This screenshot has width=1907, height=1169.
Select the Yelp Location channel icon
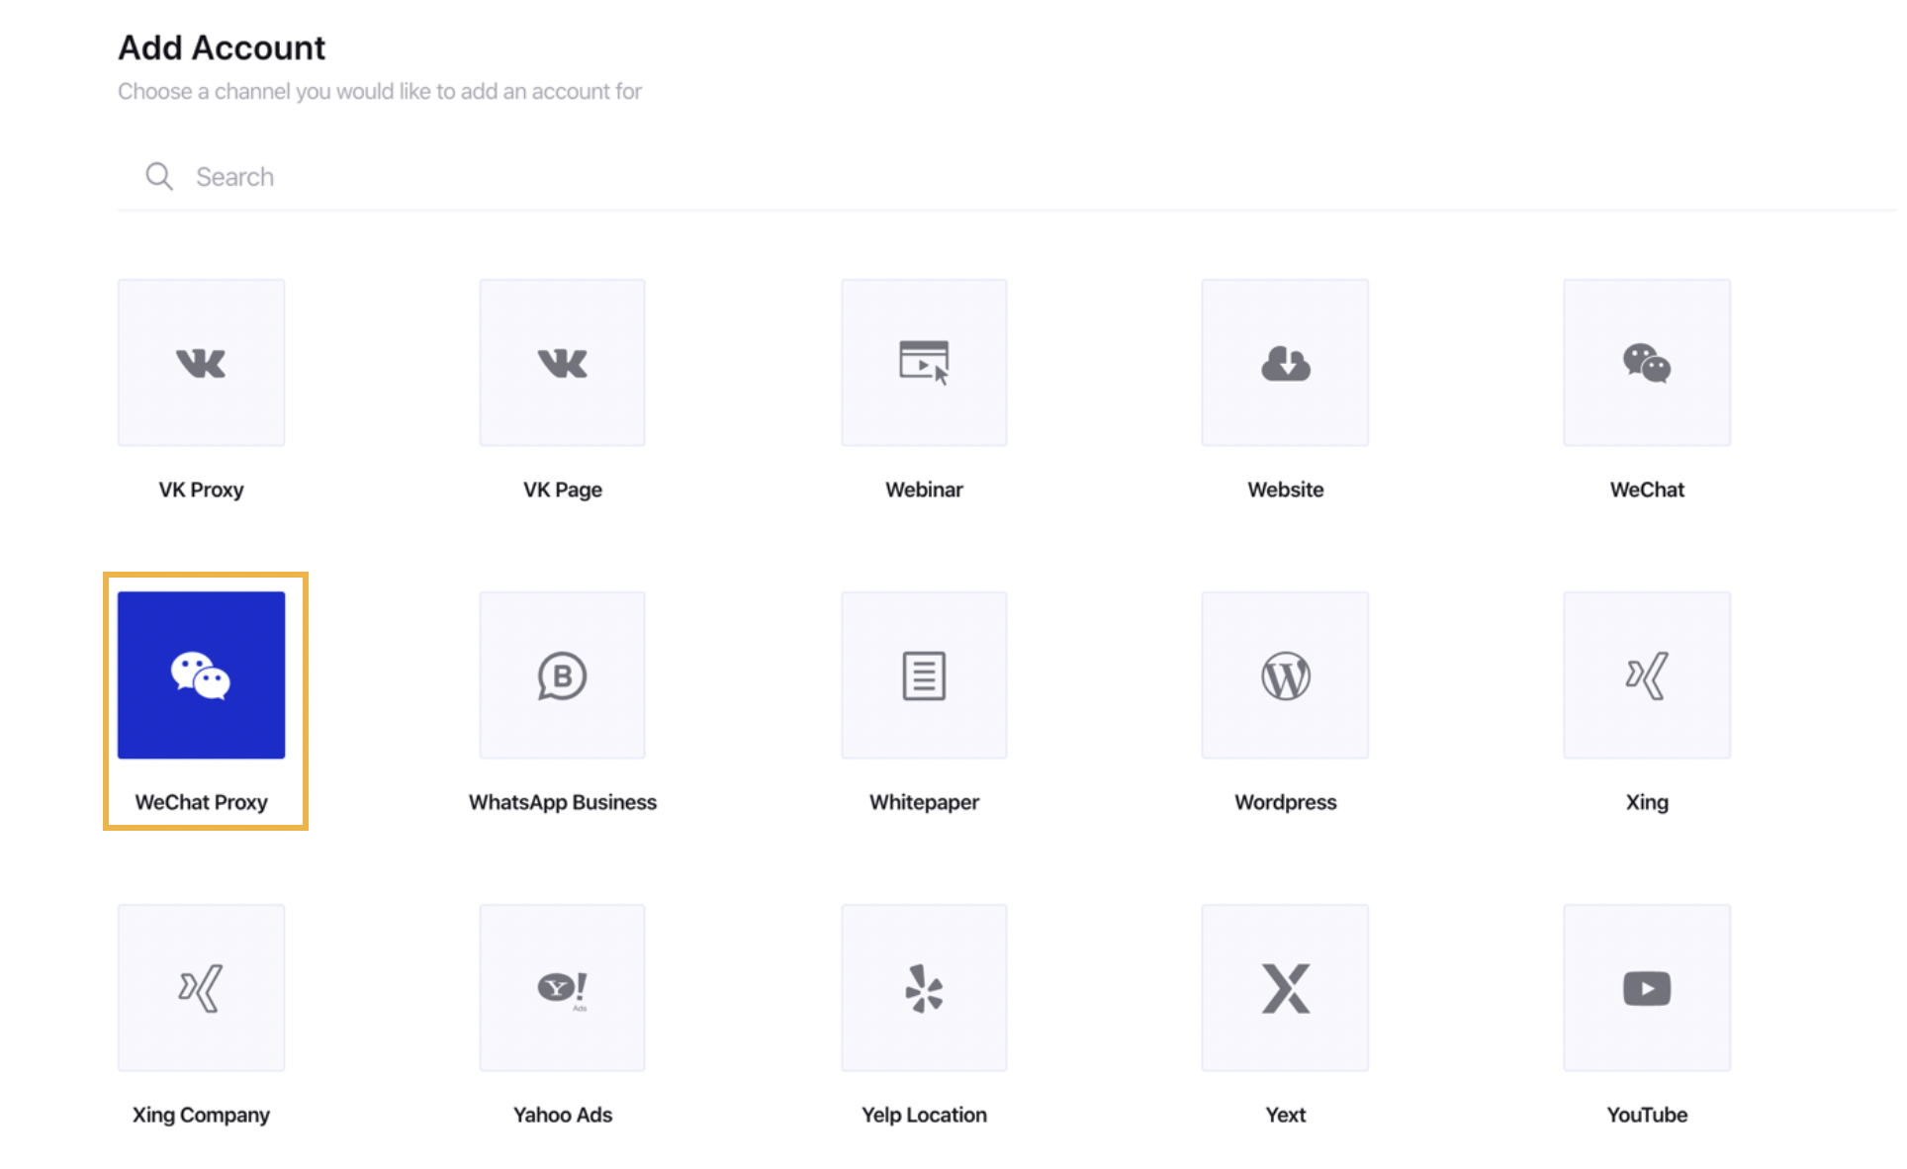pyautogui.click(x=924, y=988)
